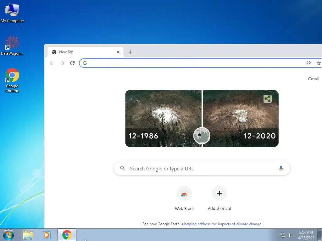The height and width of the screenshot is (241, 322).
Task: Open the volume speaker tray icon
Action: 290,235
